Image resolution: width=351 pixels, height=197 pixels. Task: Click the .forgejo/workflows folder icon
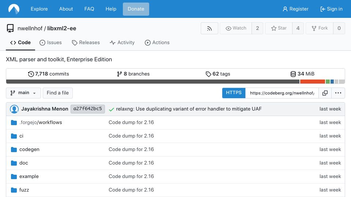tap(14, 123)
